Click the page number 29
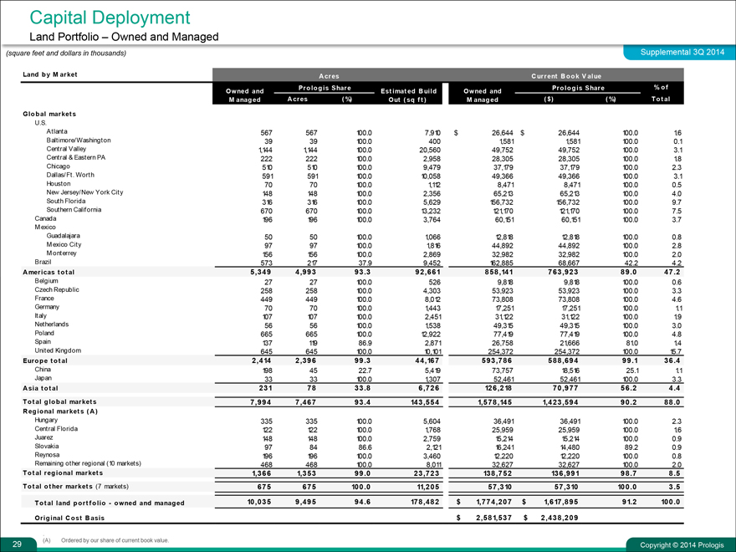736x552 pixels. tap(18, 544)
